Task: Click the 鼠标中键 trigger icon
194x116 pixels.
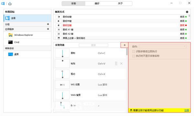Action: click(x=59, y=21)
